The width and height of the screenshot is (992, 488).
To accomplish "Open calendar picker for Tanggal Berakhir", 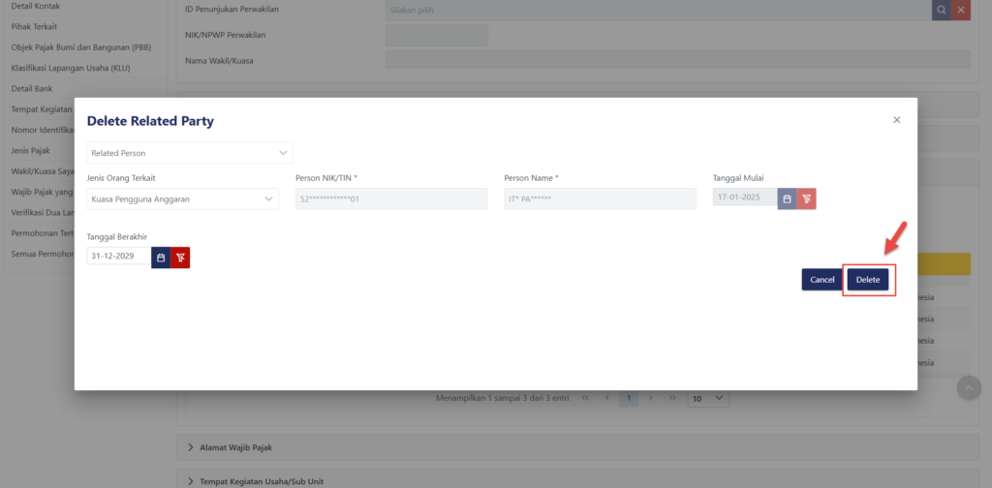I will coord(161,257).
